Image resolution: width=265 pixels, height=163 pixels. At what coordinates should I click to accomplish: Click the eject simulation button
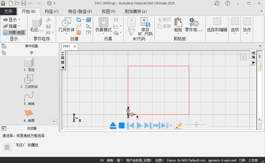[113, 125]
